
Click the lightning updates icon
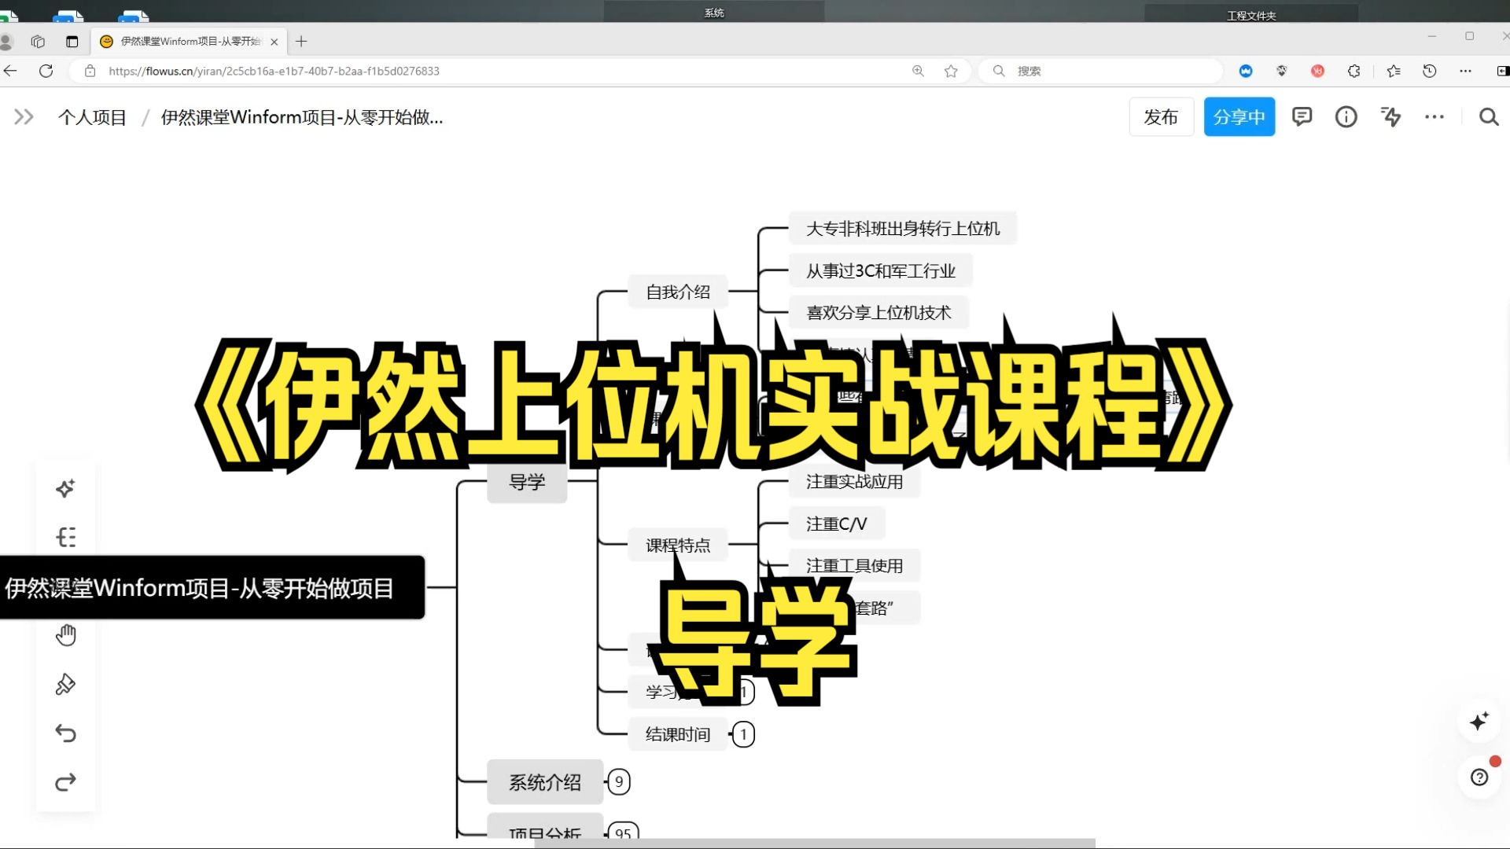(x=1390, y=117)
